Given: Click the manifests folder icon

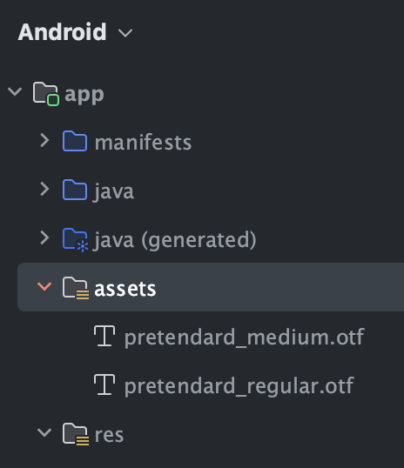Looking at the screenshot, I should [x=75, y=141].
